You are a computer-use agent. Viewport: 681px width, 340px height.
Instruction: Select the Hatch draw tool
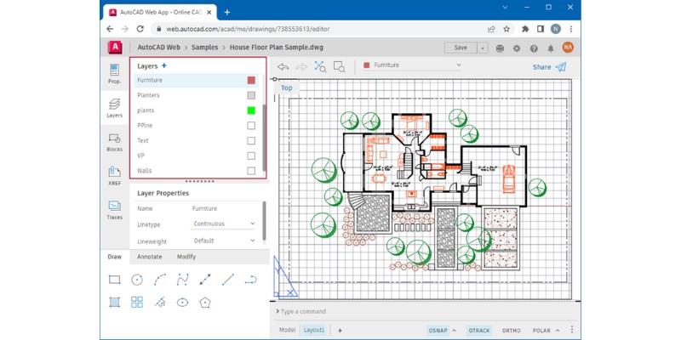click(x=115, y=303)
